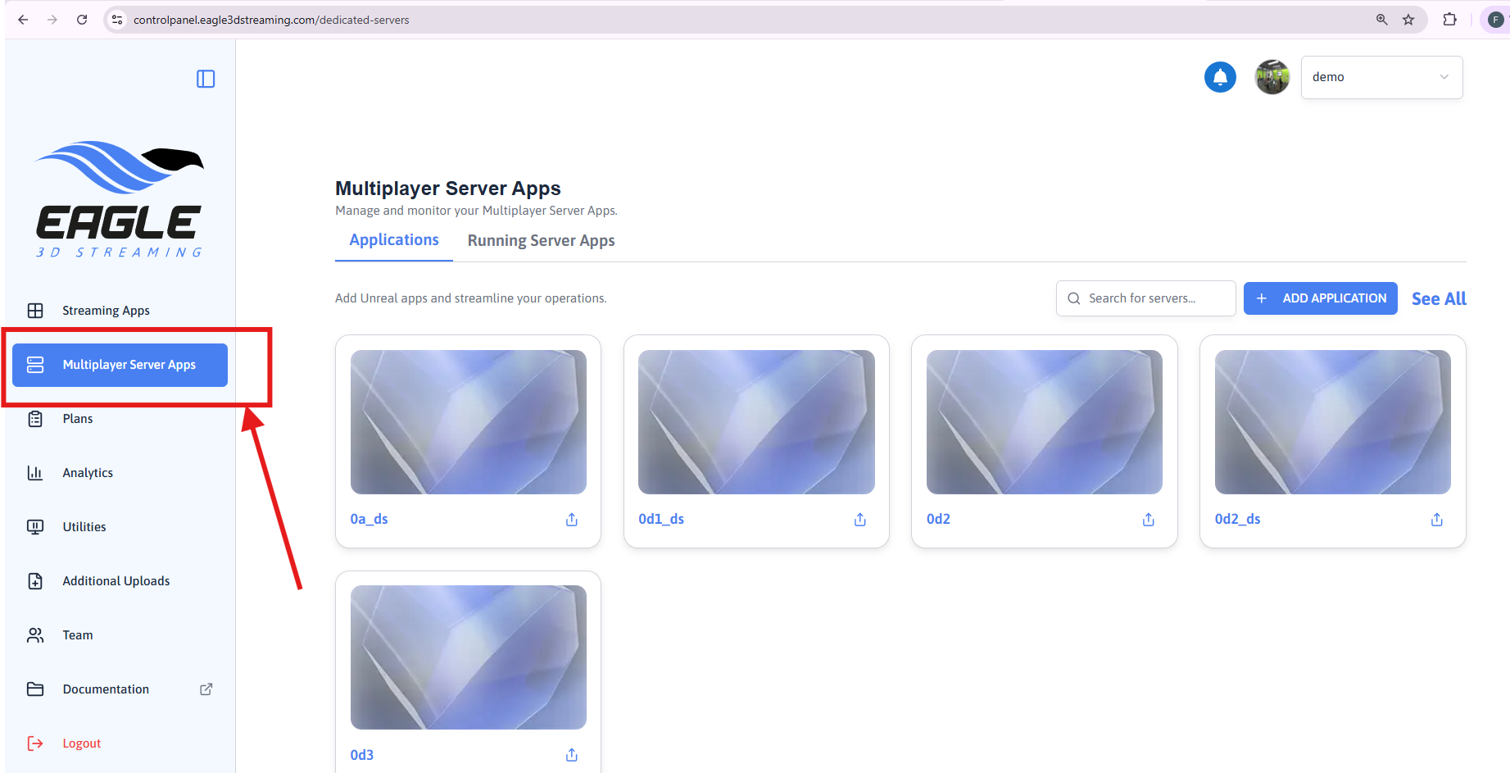Click Logout in the sidebar
This screenshot has width=1510, height=773.
click(x=81, y=743)
